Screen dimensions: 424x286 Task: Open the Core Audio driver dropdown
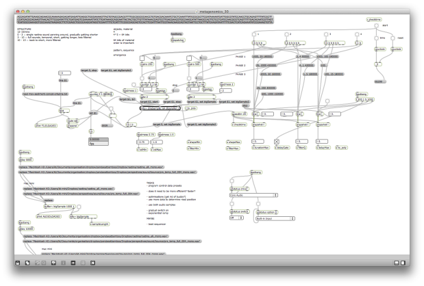[253, 195]
